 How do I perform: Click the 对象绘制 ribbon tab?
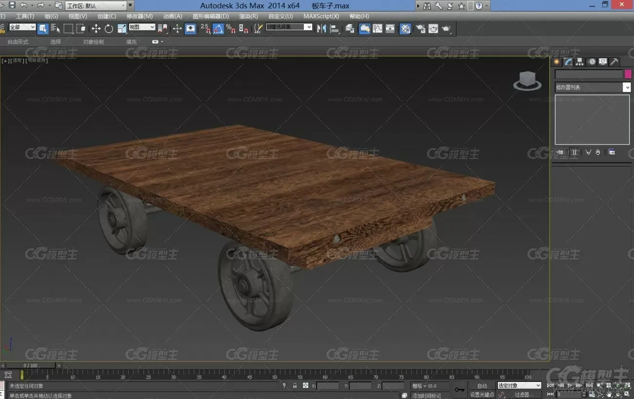[x=93, y=42]
